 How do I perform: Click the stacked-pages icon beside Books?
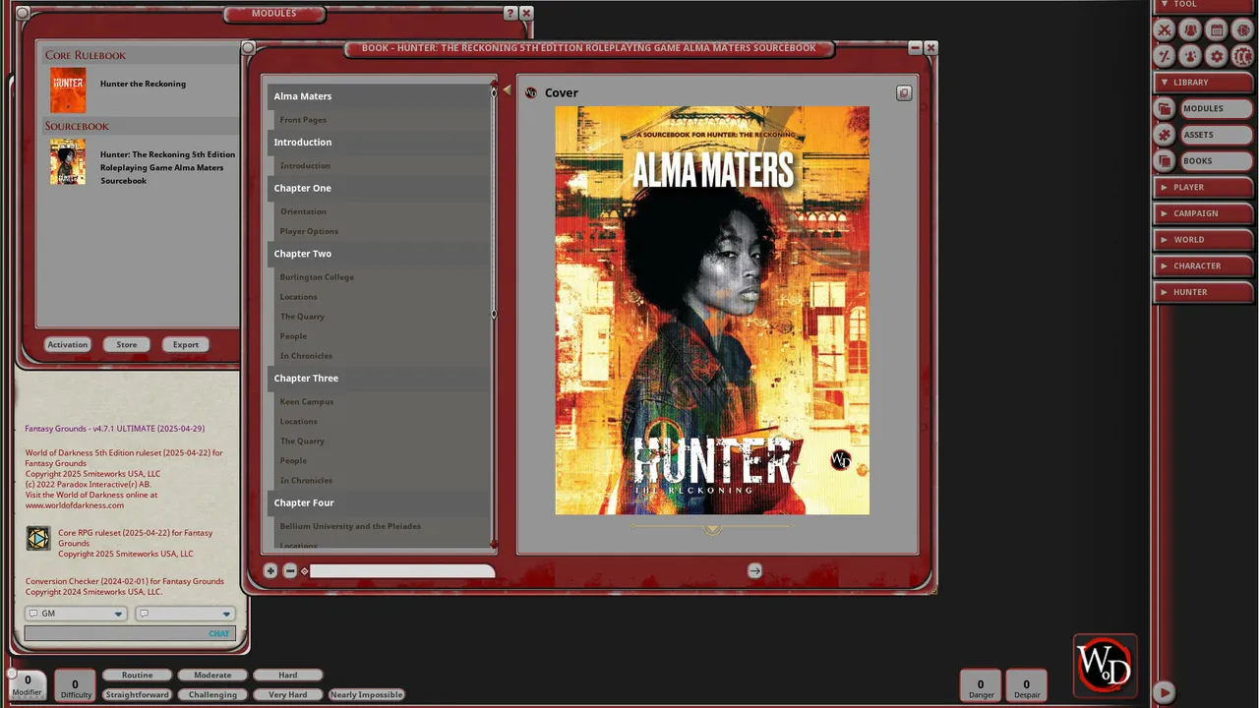click(x=1165, y=161)
